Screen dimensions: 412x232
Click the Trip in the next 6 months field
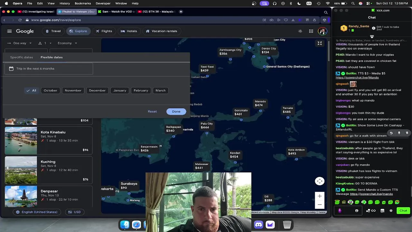click(x=49, y=69)
